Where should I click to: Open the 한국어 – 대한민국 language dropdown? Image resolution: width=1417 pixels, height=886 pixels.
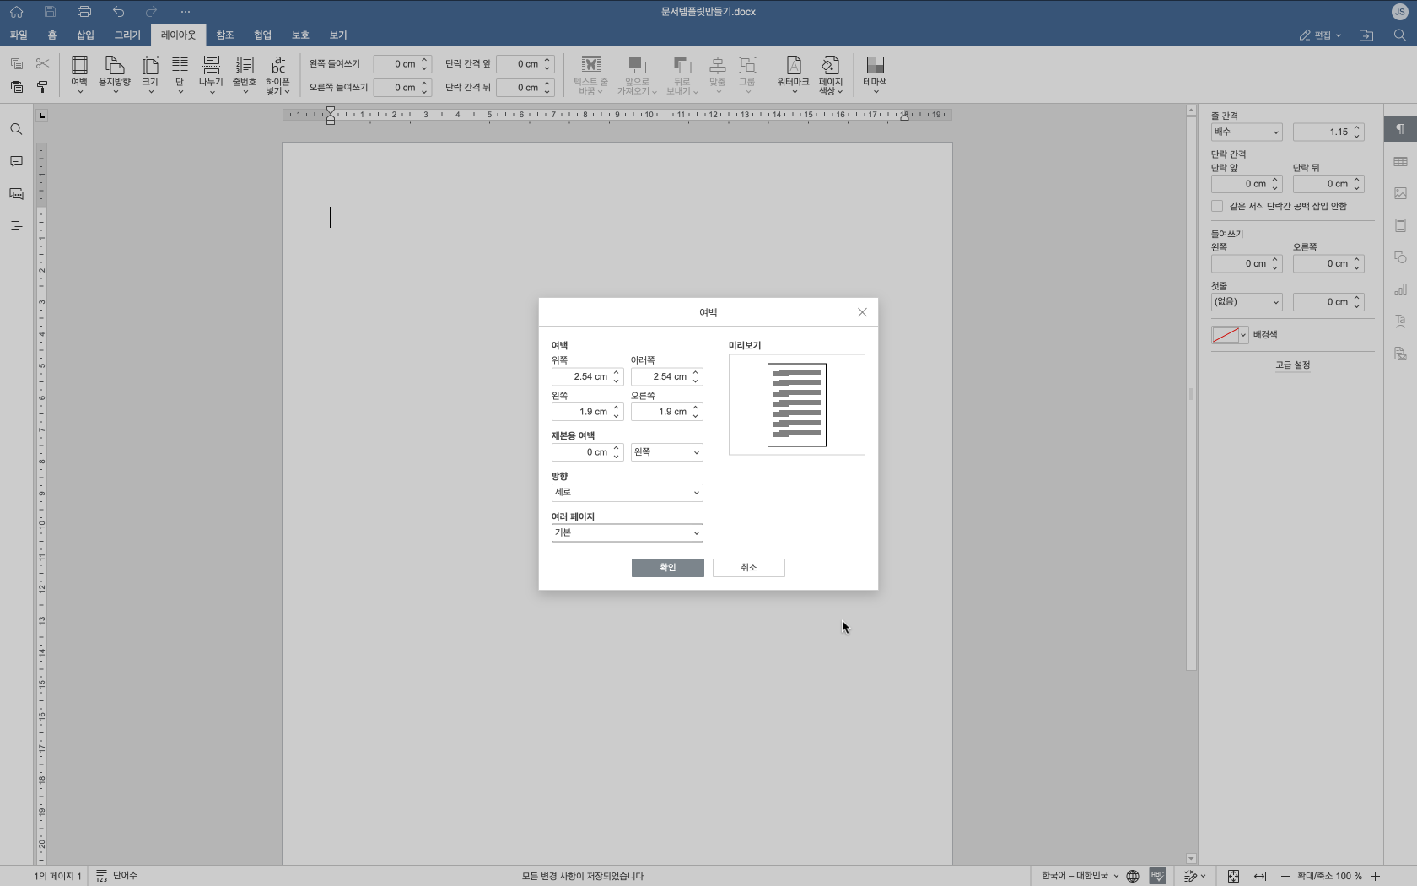pyautogui.click(x=1080, y=876)
